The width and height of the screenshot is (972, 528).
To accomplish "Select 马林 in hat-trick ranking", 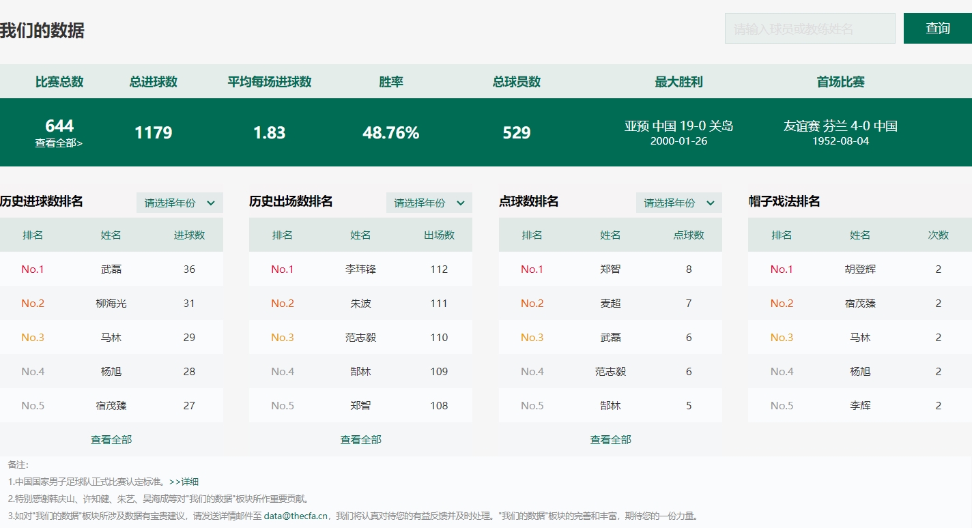I will (860, 338).
